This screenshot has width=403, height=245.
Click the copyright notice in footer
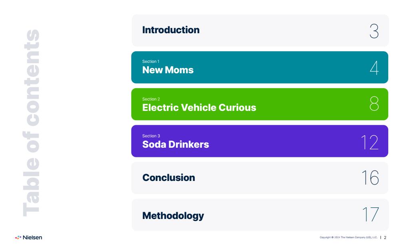pyautogui.click(x=348, y=237)
